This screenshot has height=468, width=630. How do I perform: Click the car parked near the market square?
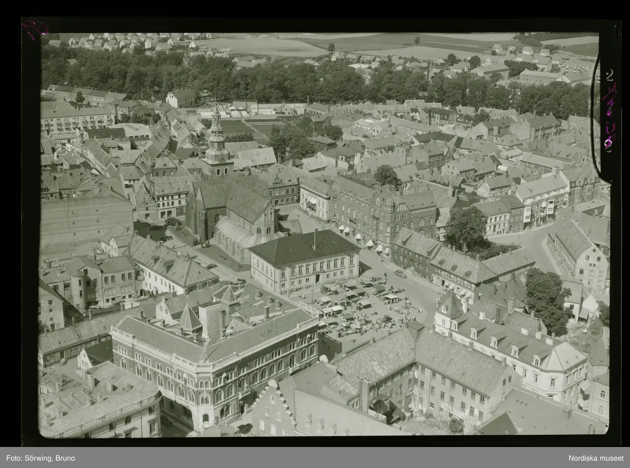click(x=400, y=273)
